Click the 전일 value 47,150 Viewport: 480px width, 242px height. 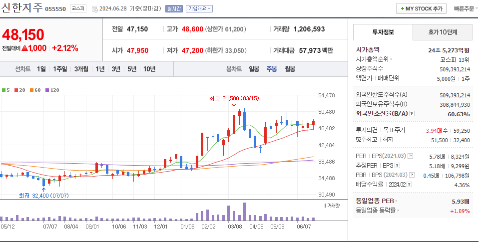pos(137,29)
